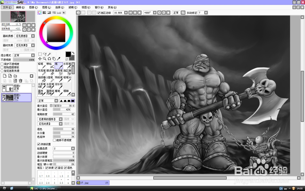Image resolution: width=305 pixels, height=191 pixels.
Task: Enable 保护不透明度 checkbox
Action: (2, 64)
